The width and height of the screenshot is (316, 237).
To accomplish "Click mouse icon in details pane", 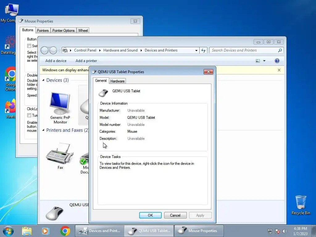I will [54, 213].
